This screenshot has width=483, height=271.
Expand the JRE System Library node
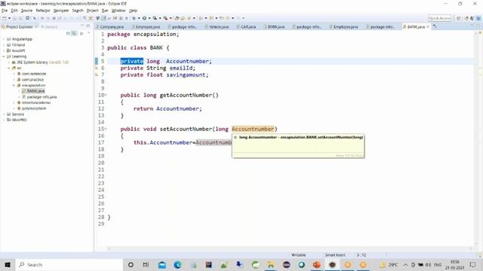click(9, 62)
